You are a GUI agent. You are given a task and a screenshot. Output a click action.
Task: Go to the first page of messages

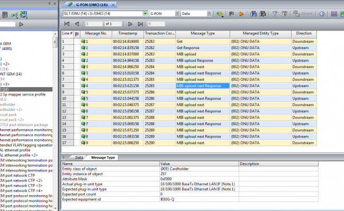pos(67,24)
